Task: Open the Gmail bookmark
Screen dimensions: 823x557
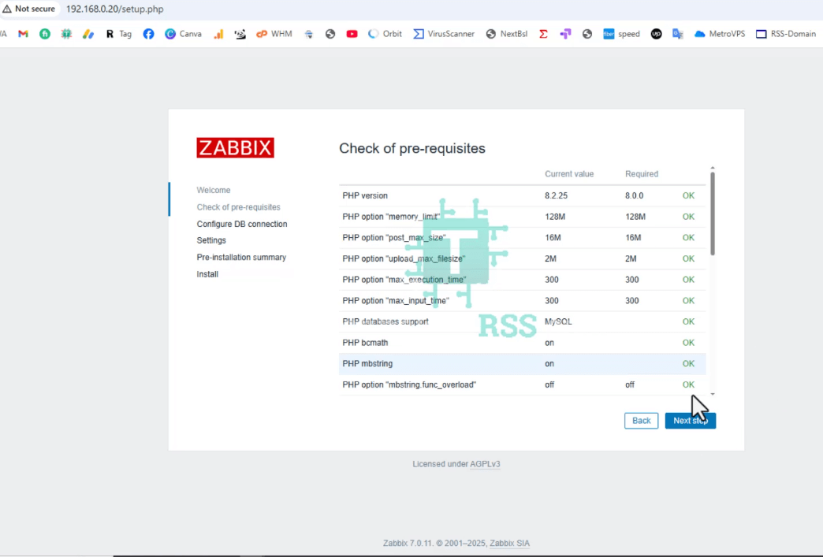Action: tap(23, 34)
